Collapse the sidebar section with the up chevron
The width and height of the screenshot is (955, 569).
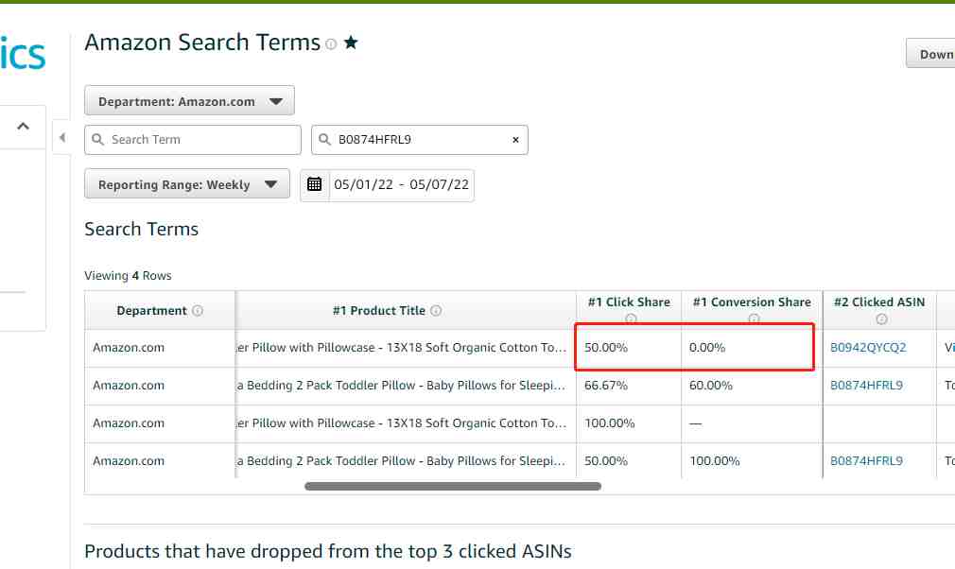click(23, 127)
